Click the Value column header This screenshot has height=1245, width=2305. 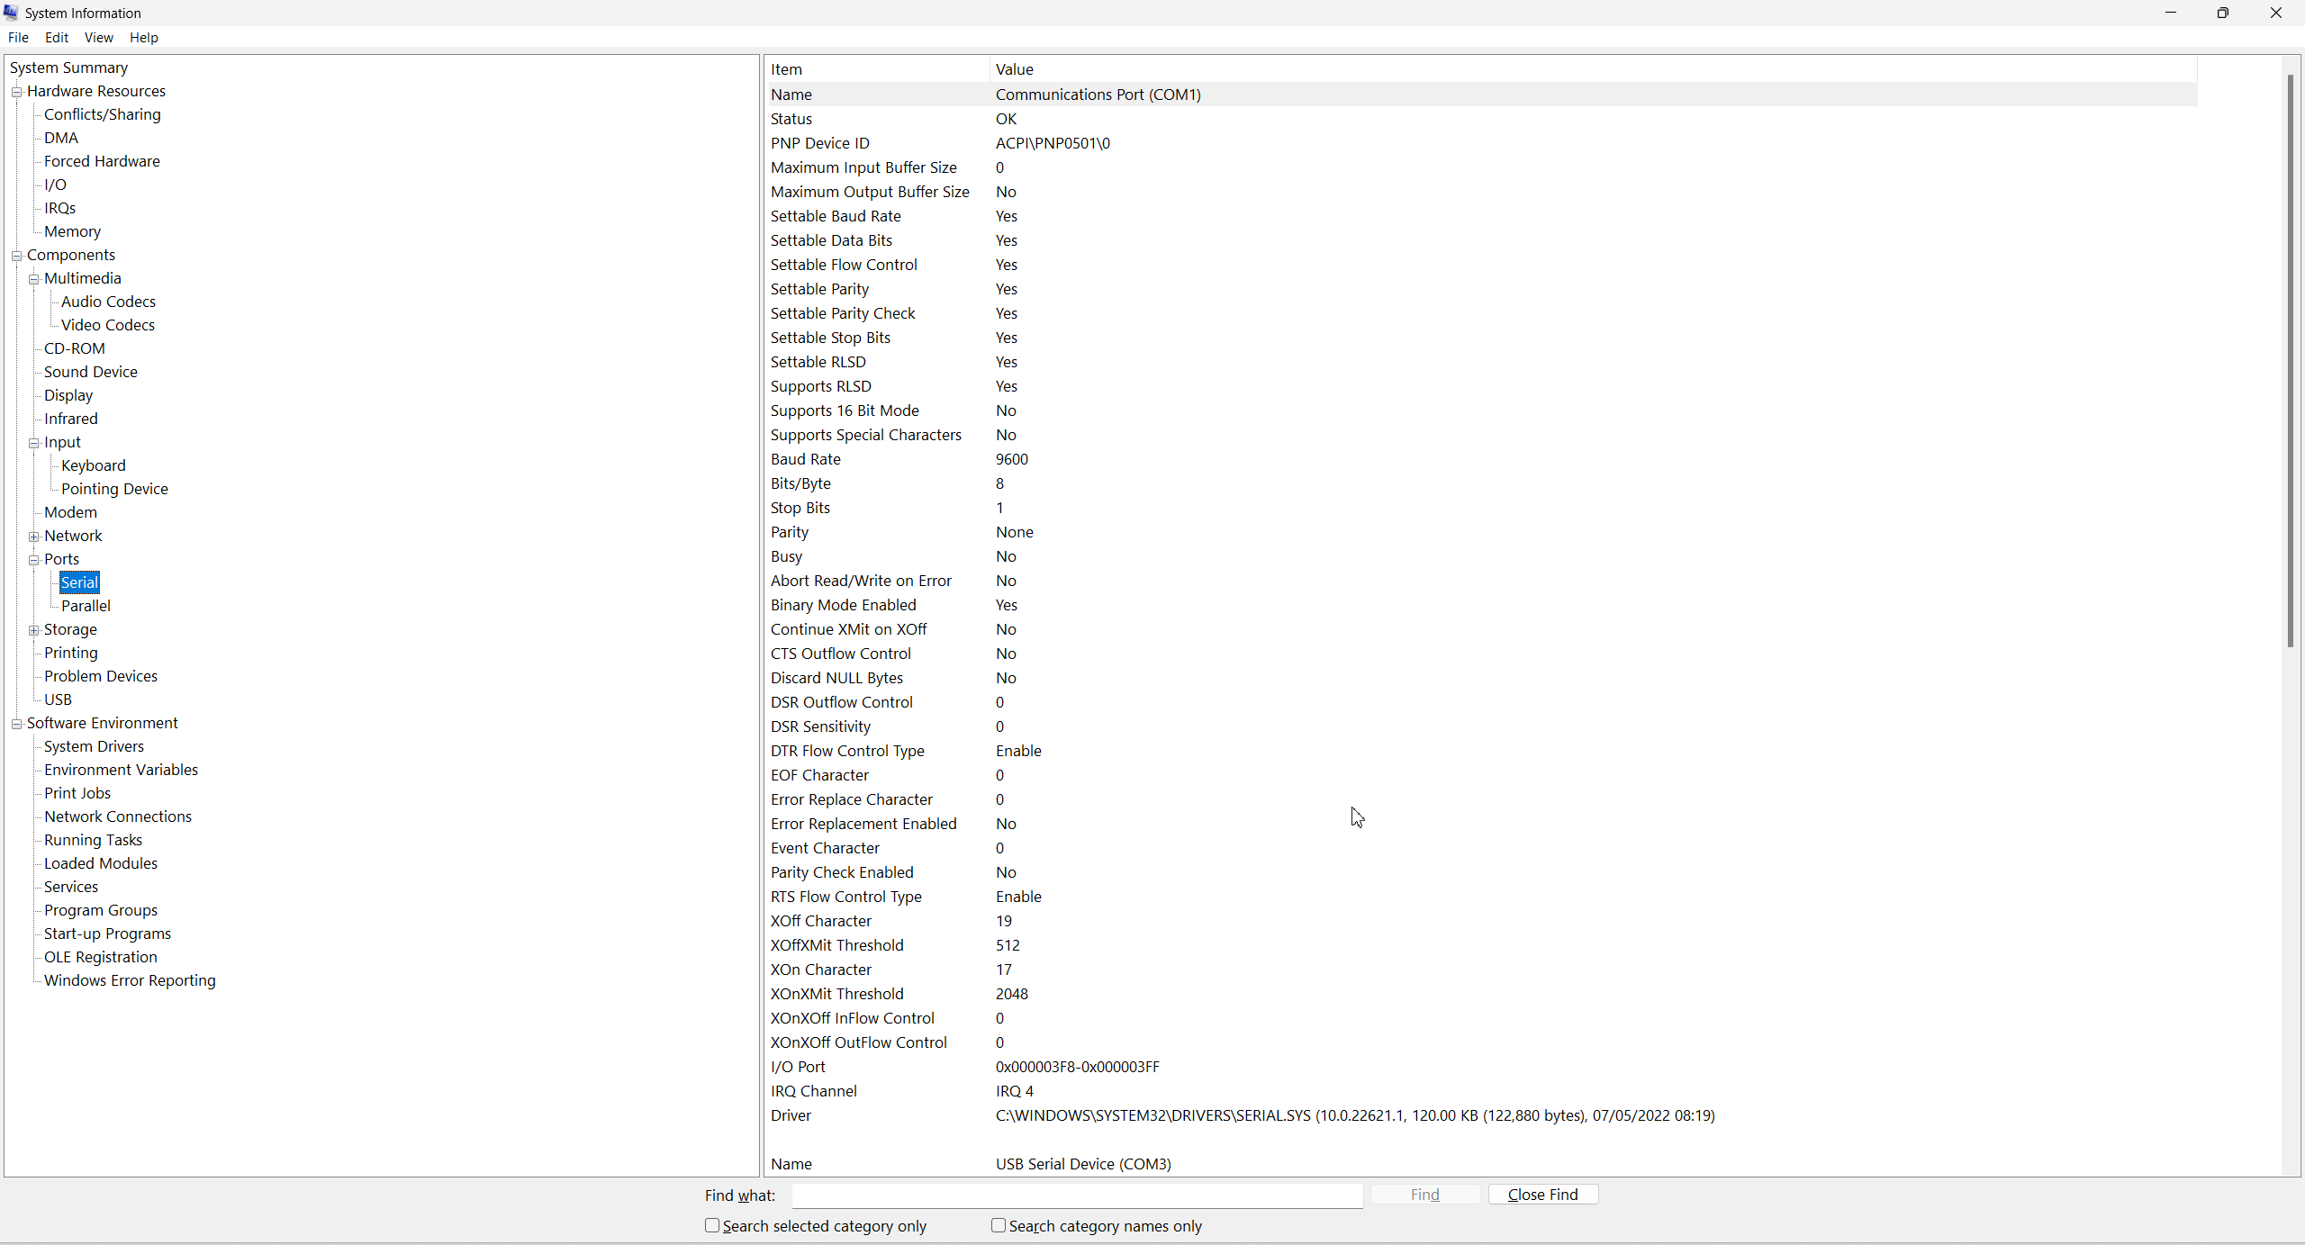1014,69
